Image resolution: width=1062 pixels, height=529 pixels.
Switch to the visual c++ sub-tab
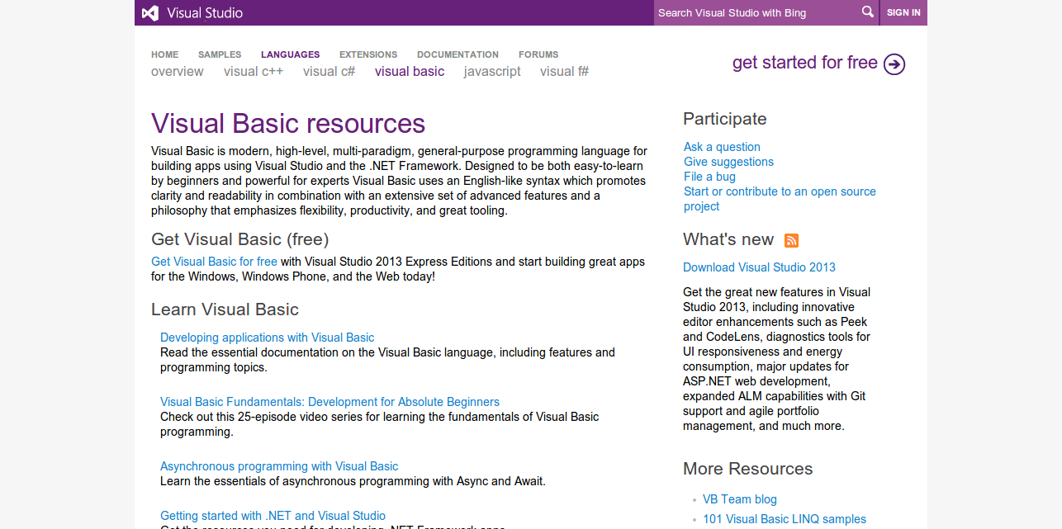254,72
